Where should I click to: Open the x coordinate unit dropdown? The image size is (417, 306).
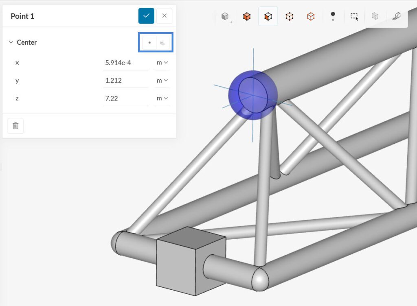[x=162, y=62]
